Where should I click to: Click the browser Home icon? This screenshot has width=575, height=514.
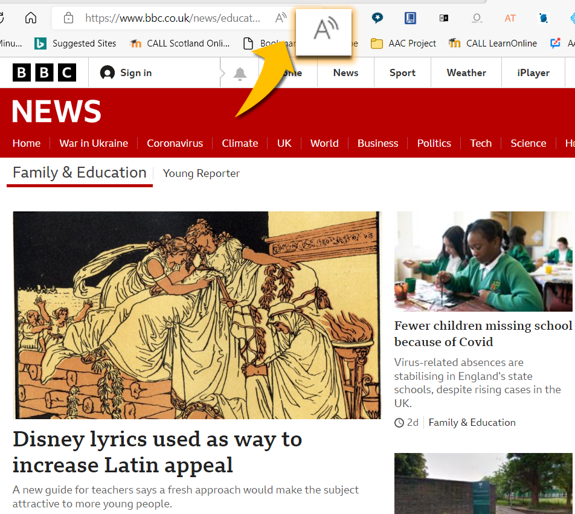31,18
